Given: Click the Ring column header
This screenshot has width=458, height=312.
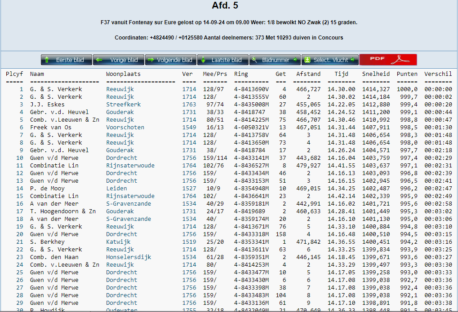Looking at the screenshot, I should click(x=240, y=74).
